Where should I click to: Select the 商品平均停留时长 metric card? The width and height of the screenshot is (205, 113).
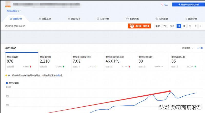[x=88, y=62]
